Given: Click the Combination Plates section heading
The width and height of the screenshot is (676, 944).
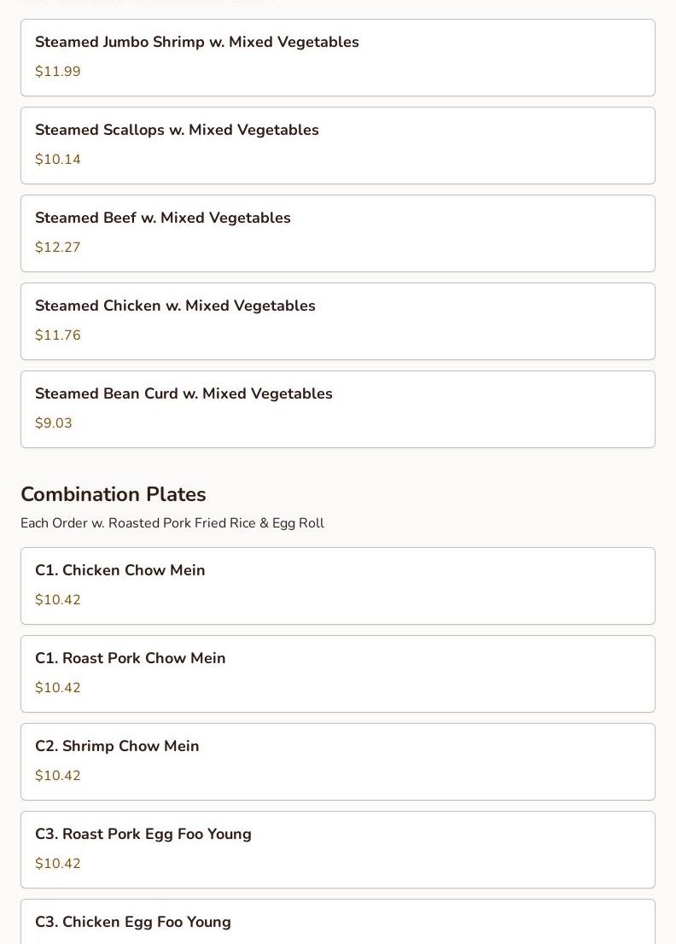Looking at the screenshot, I should click(114, 495).
